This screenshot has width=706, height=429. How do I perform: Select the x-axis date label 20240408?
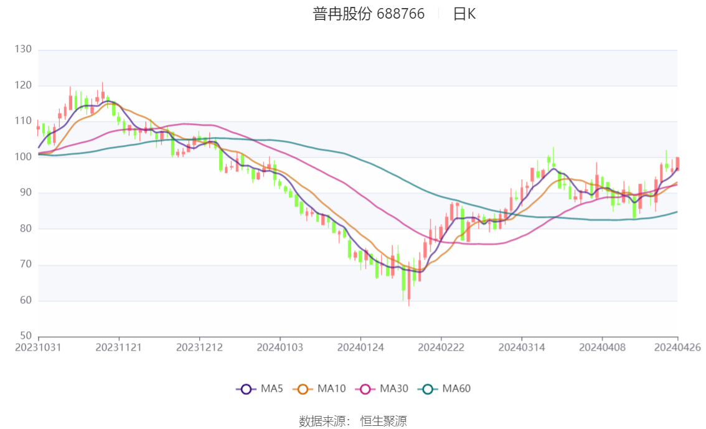click(x=603, y=347)
